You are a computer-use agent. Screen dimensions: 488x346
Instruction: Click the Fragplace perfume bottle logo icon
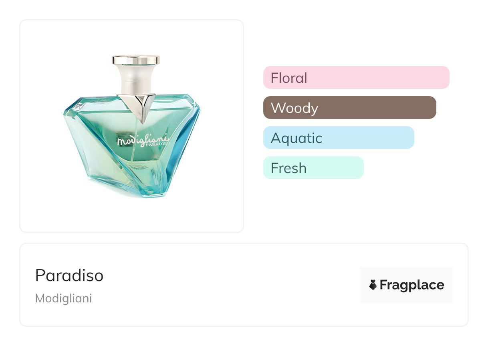pyautogui.click(x=373, y=285)
